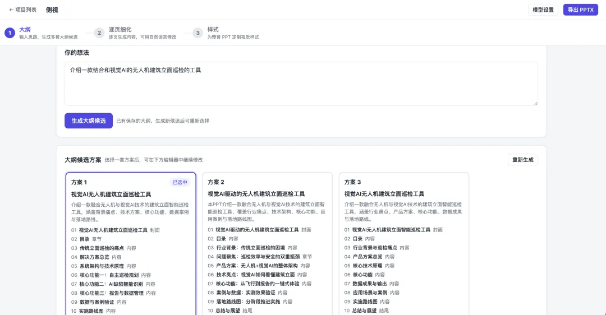Click 方案 3 row 09 实施路线图

[367, 302]
